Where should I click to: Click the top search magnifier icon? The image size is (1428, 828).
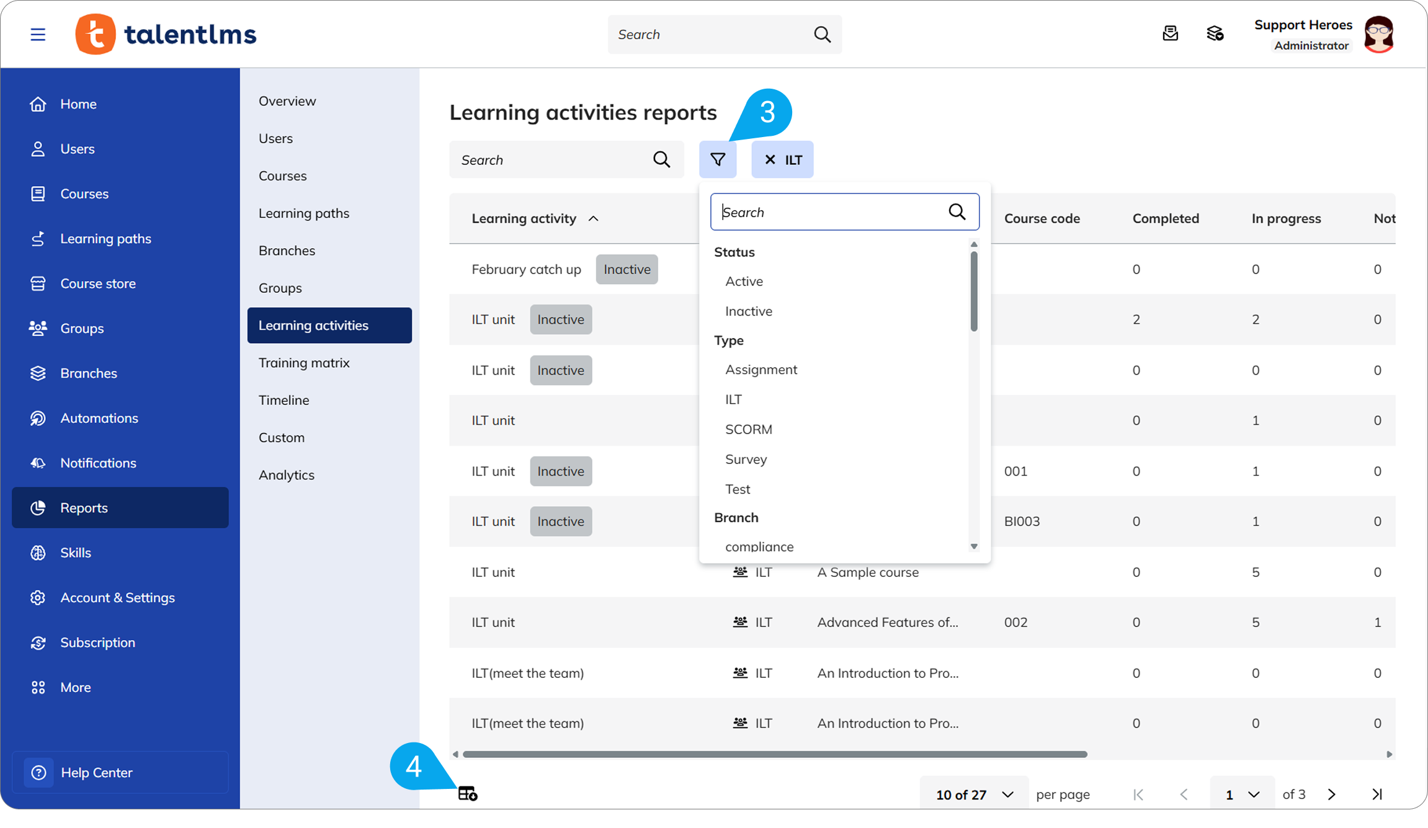[823, 34]
